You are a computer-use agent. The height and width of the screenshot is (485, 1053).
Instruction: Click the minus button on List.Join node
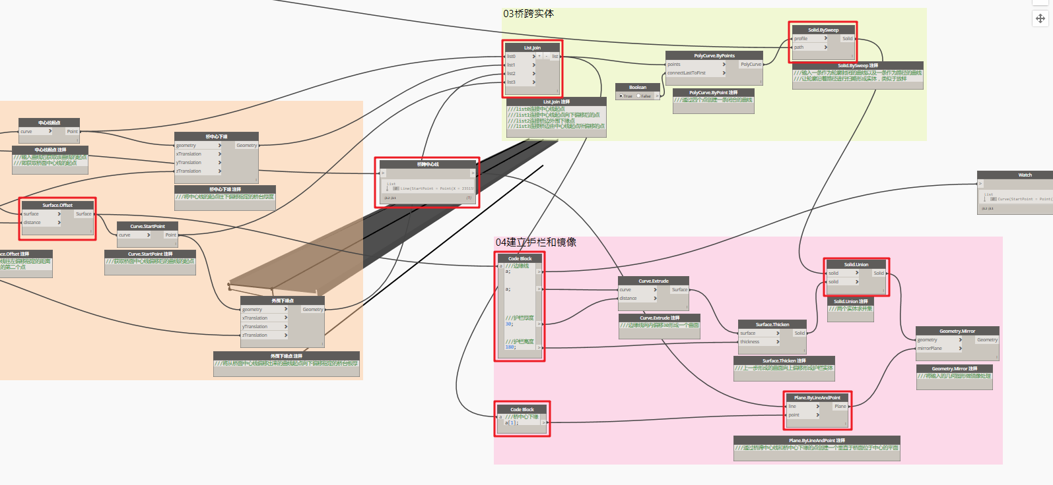[x=546, y=57]
